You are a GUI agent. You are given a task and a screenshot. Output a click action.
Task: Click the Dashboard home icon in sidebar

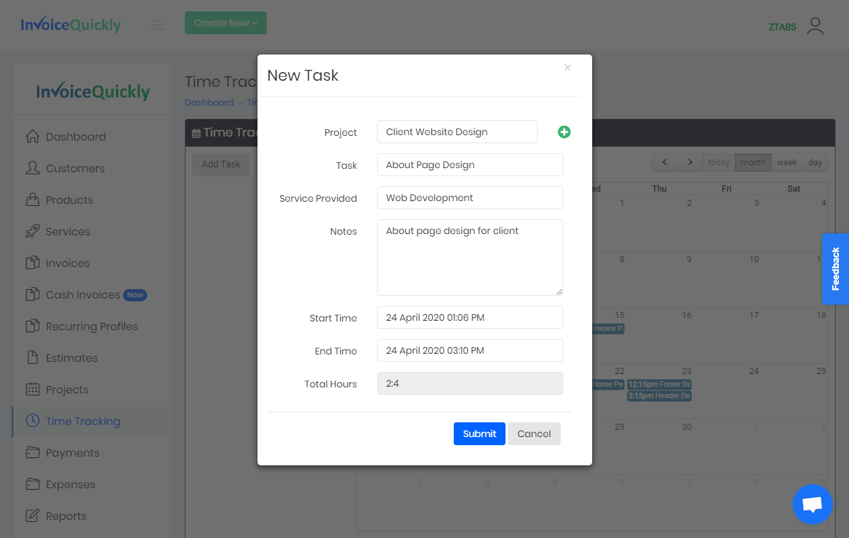click(x=32, y=137)
